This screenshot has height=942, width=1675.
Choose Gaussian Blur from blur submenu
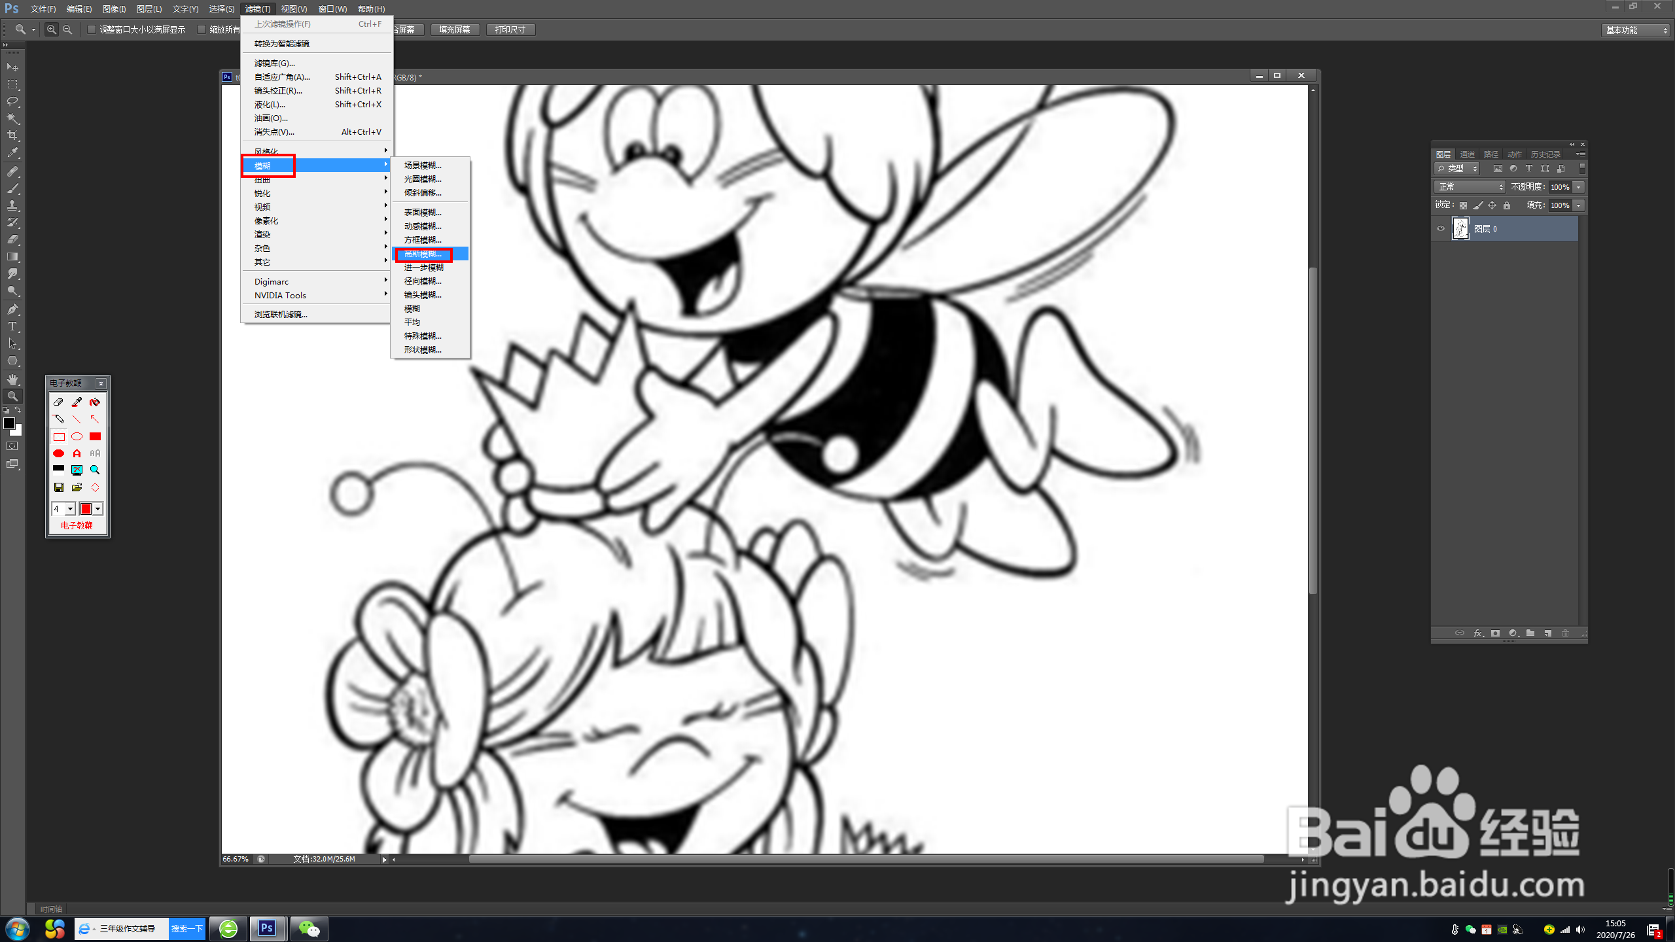pyautogui.click(x=423, y=254)
